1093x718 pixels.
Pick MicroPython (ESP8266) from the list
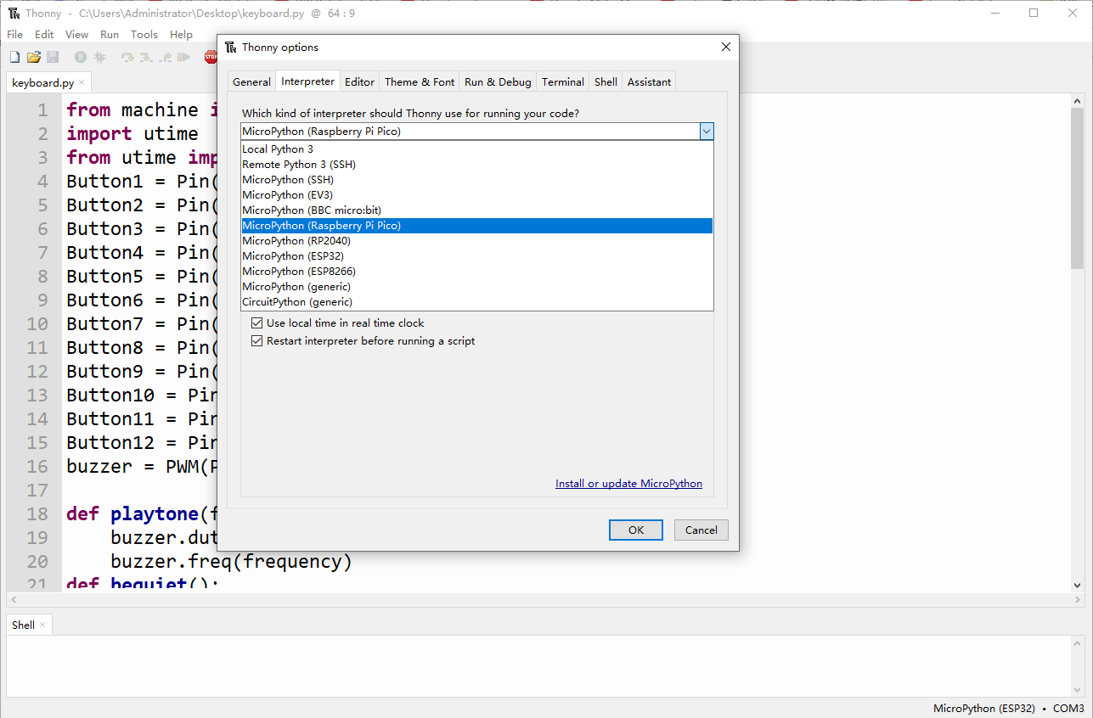[x=477, y=272]
